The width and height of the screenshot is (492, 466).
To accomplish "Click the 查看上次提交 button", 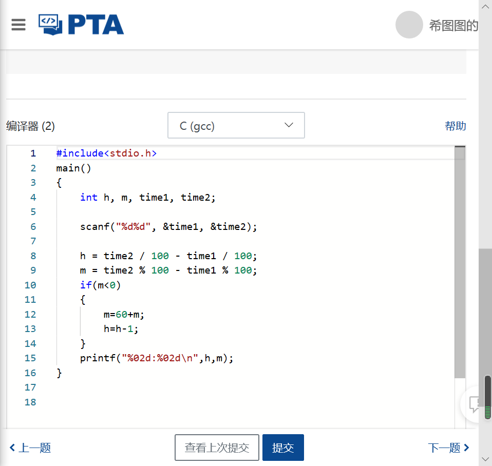I will coord(217,448).
